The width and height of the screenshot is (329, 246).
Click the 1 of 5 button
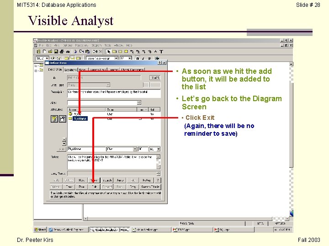pos(155,77)
